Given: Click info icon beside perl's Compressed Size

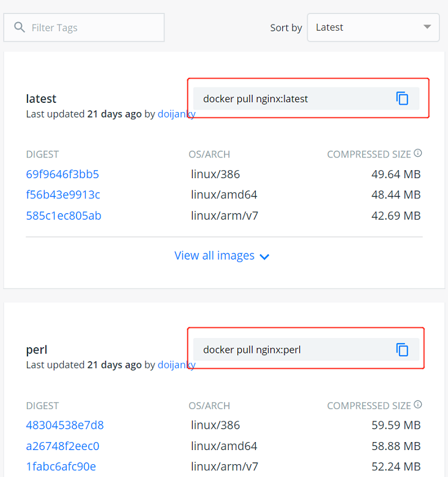Looking at the screenshot, I should pos(418,405).
